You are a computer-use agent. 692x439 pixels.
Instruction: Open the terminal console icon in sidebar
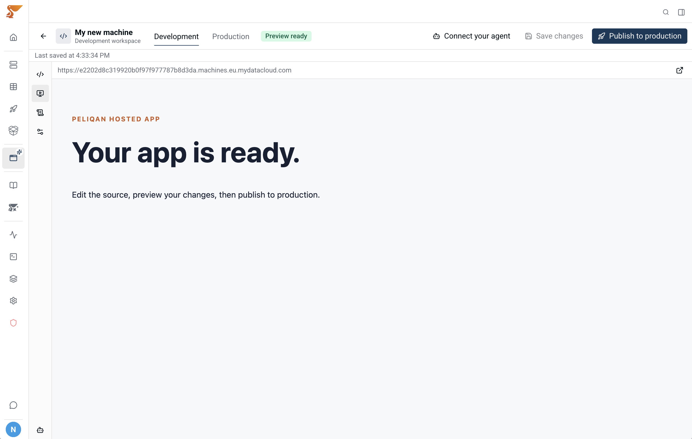(13, 256)
